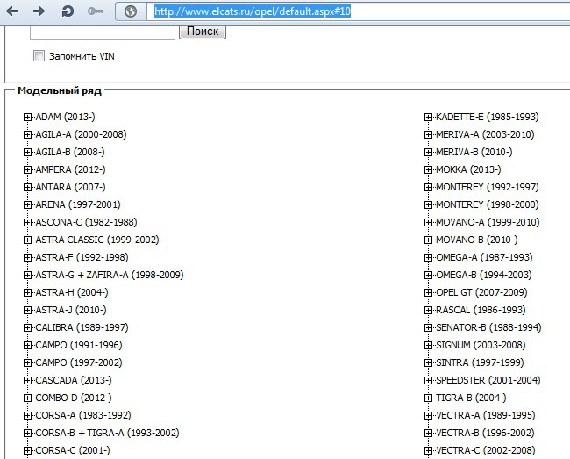The image size is (570, 459).
Task: Expand the ASTRA-H (2004-) plus box
Action: pyautogui.click(x=28, y=292)
